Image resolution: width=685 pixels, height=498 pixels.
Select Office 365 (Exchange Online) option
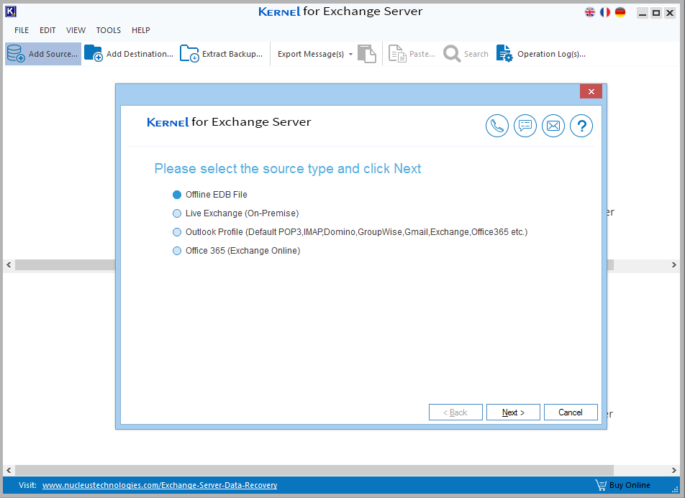[236, 251]
